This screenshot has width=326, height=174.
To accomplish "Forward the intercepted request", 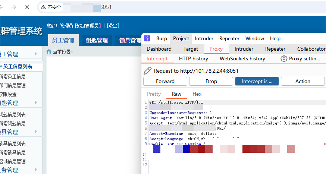I will [x=165, y=81].
